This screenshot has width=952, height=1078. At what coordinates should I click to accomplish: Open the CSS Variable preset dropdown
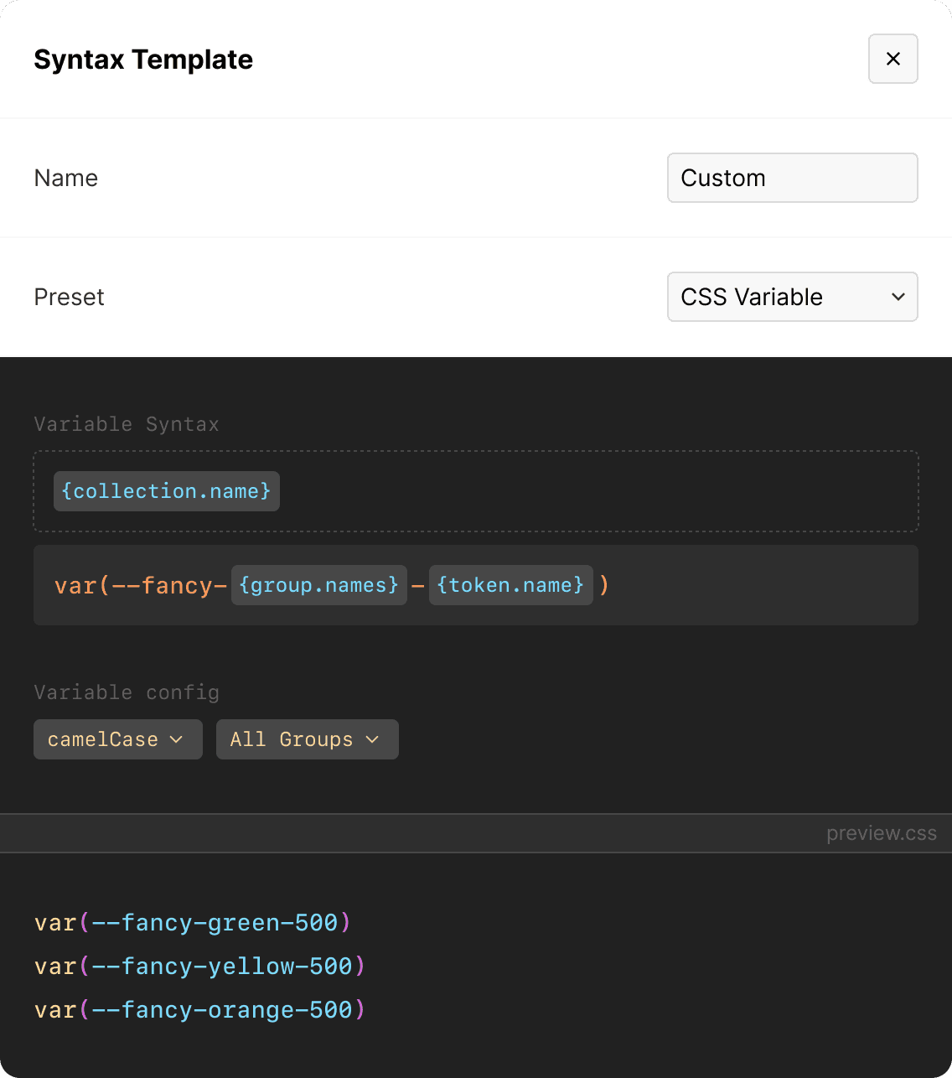793,297
